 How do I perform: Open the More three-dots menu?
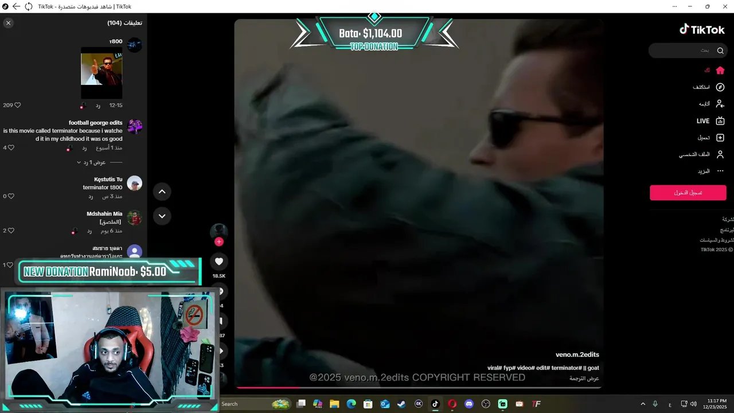tap(720, 171)
